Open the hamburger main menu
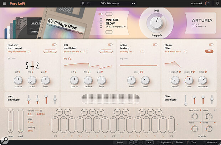Screen dimensions: 221x145 [x=4, y=3]
